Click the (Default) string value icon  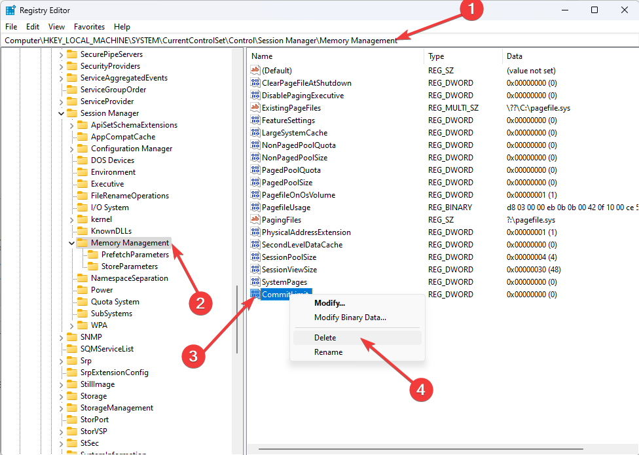[x=255, y=70]
